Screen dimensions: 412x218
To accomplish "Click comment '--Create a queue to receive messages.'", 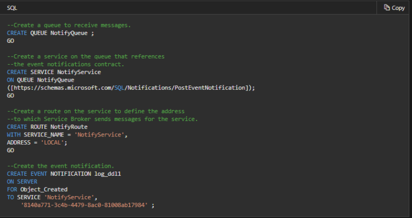I will (69, 25).
